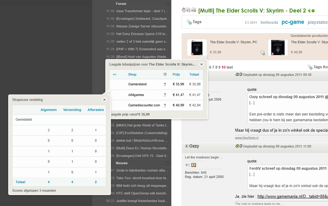Select the Verzending score column header
Screen dimensions: 328x206
point(72,110)
